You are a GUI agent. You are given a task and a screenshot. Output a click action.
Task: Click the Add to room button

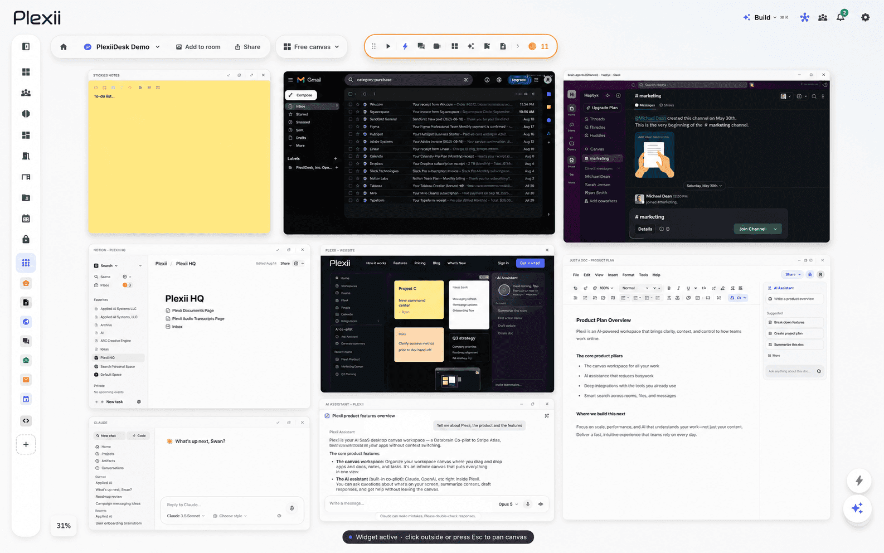tap(198, 47)
